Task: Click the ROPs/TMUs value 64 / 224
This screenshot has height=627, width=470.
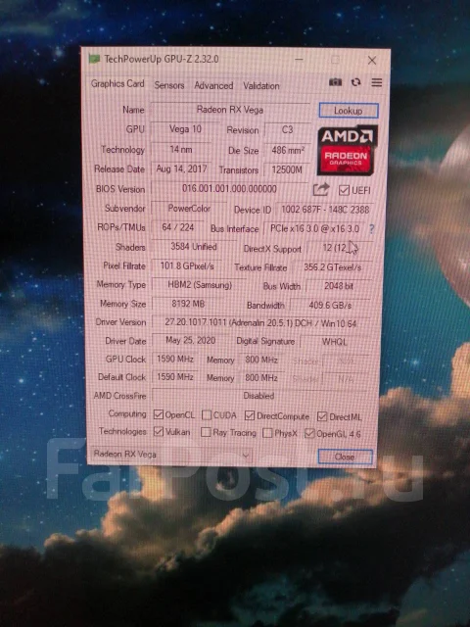Action: (x=178, y=227)
